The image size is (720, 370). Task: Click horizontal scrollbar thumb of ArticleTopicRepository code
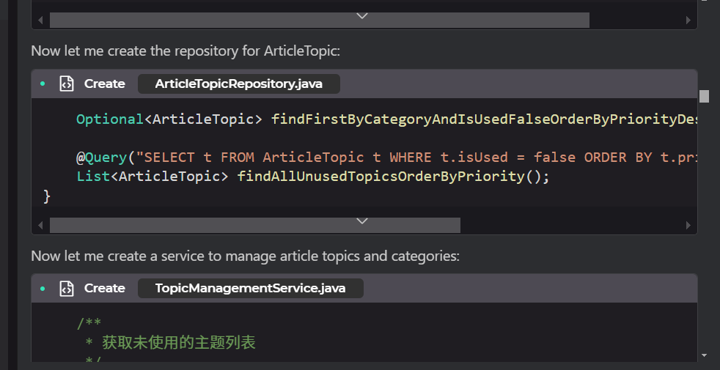[255, 226]
